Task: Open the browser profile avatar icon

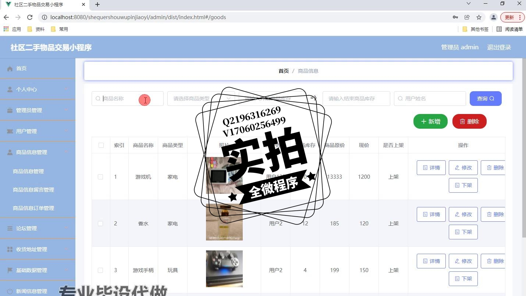Action: 494,17
